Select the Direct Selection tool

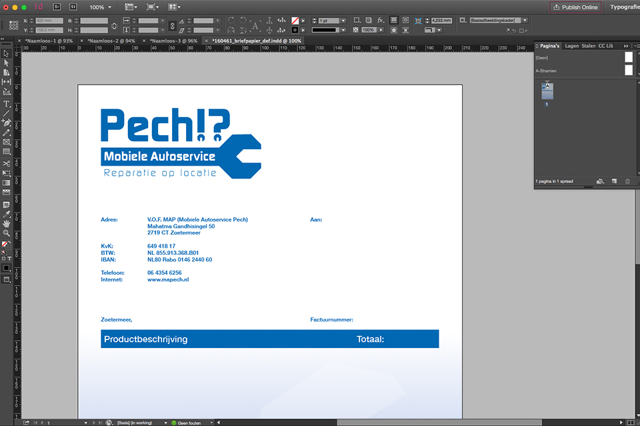click(6, 63)
